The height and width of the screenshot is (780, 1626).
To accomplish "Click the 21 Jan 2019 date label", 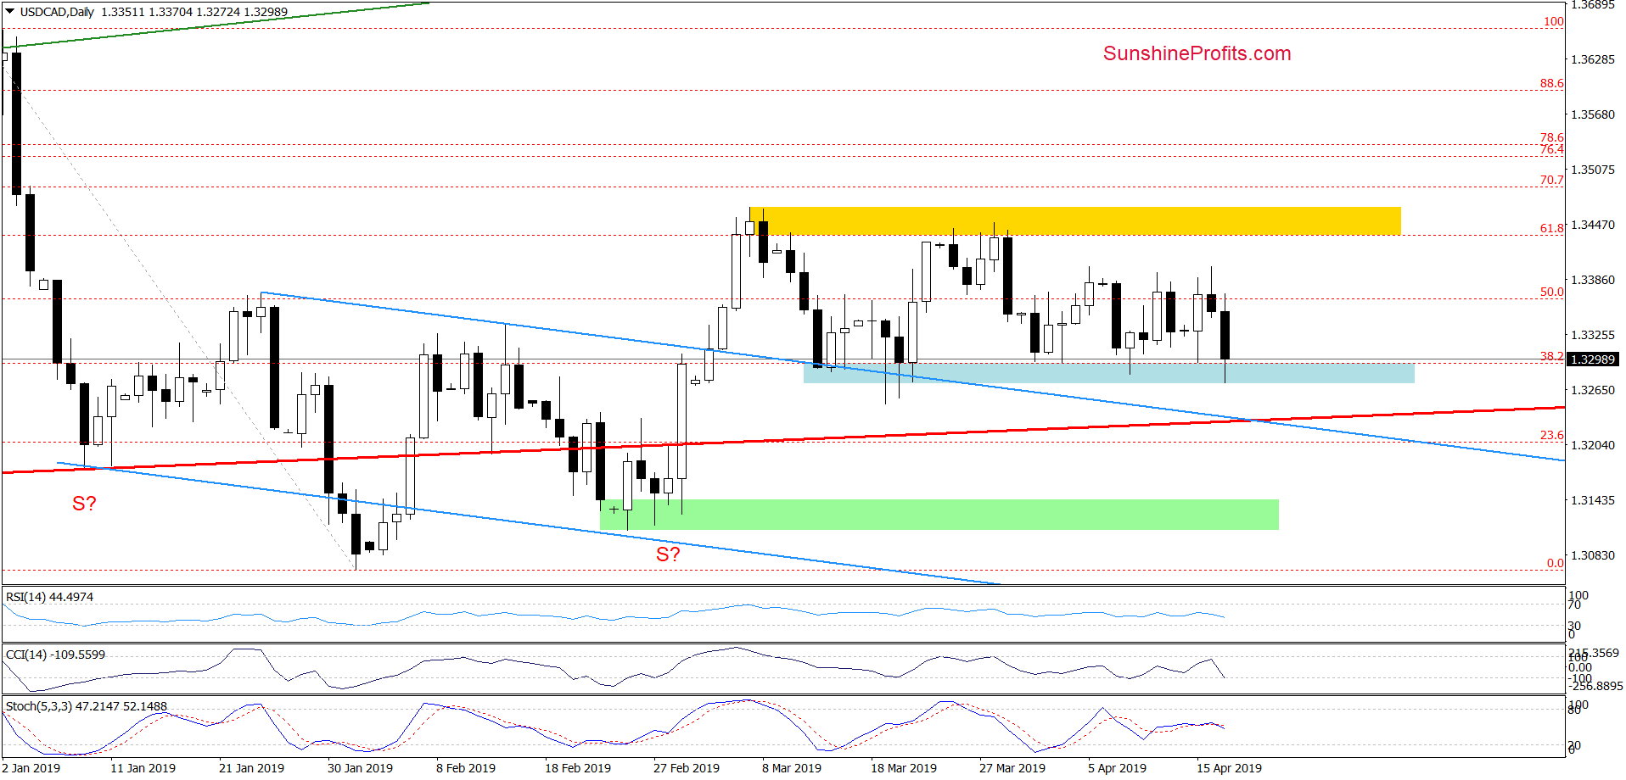I will [251, 768].
